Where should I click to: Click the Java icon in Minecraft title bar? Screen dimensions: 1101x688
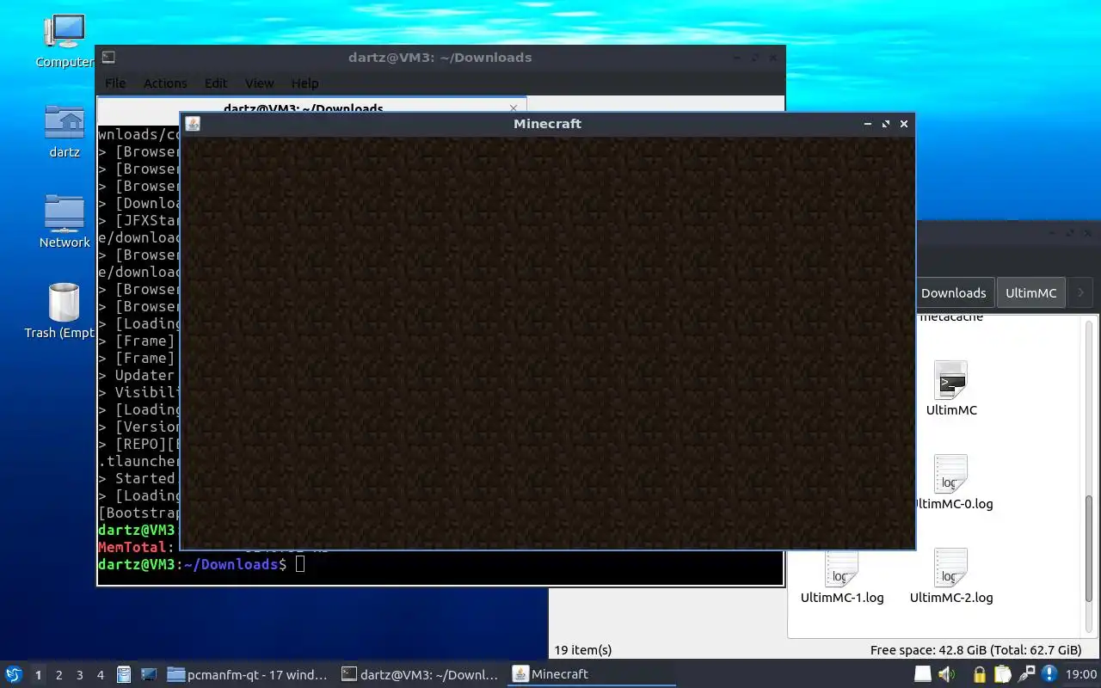click(193, 124)
